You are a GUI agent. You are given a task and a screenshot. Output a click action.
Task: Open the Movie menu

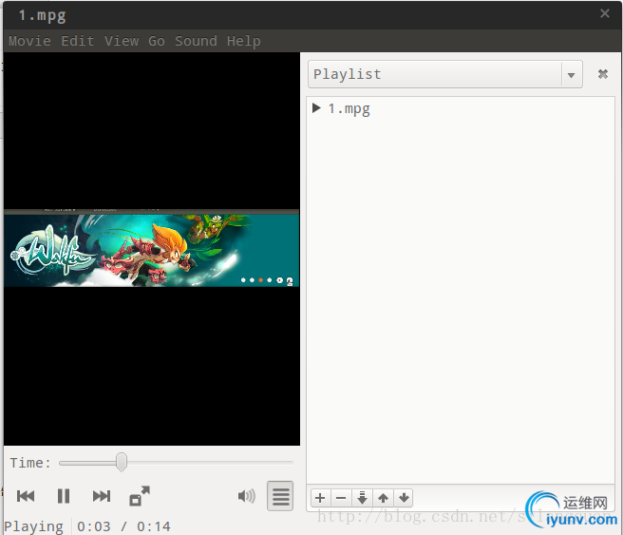point(29,41)
